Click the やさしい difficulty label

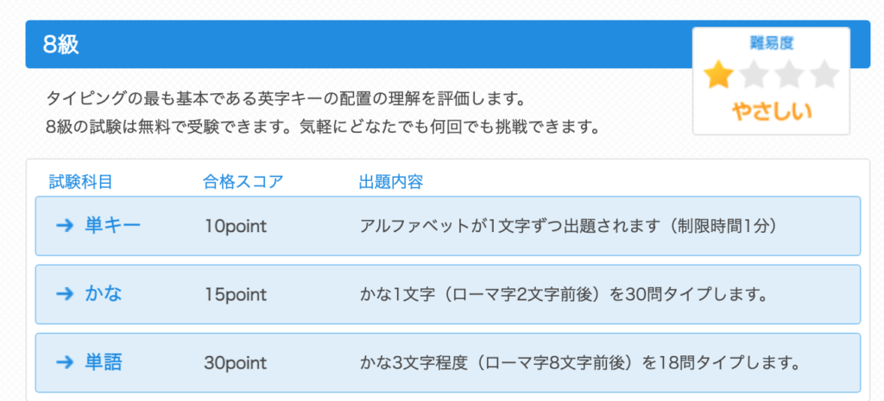point(771,111)
